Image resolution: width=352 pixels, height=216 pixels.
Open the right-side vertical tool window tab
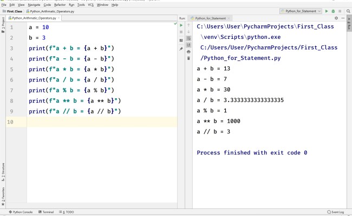(349, 23)
